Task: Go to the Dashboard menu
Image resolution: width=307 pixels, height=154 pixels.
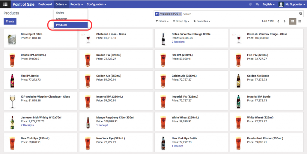Action: coord(45,4)
